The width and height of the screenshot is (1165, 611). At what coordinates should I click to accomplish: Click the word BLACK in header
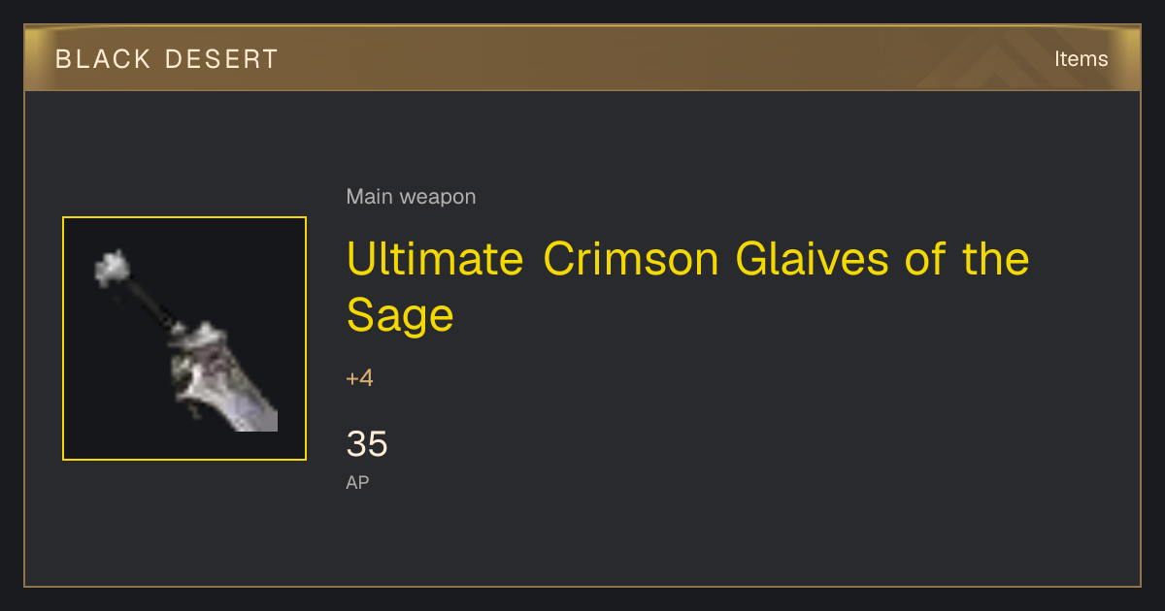[103, 59]
